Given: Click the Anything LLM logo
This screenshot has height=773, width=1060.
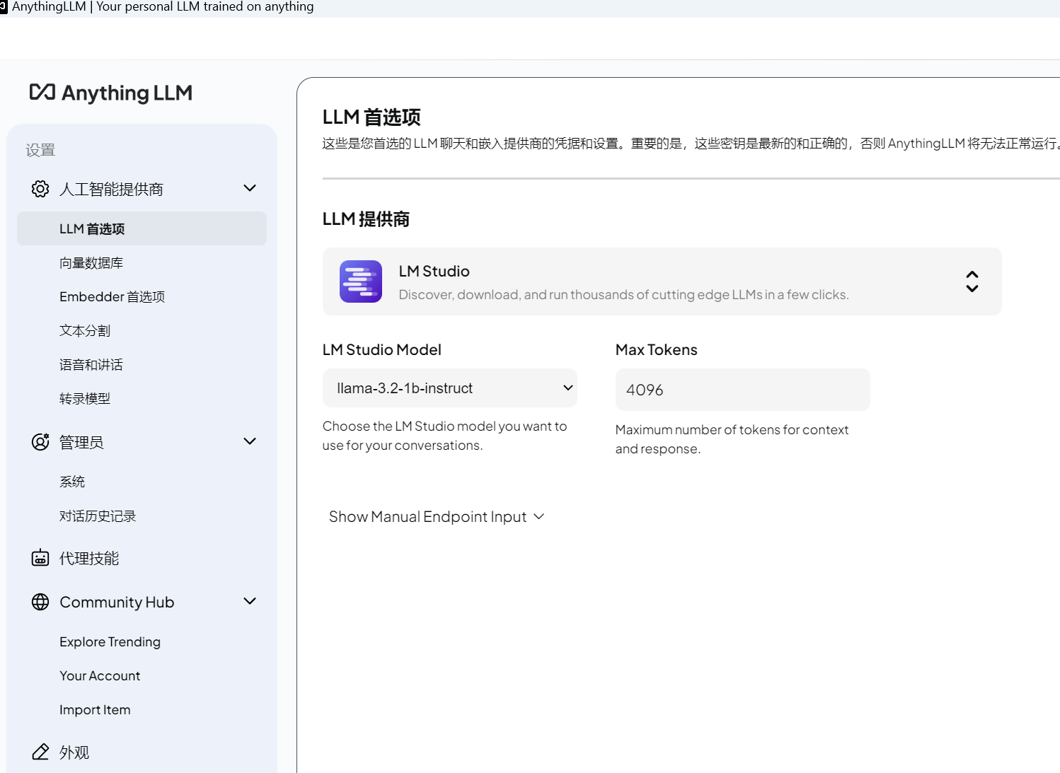Looking at the screenshot, I should [111, 93].
